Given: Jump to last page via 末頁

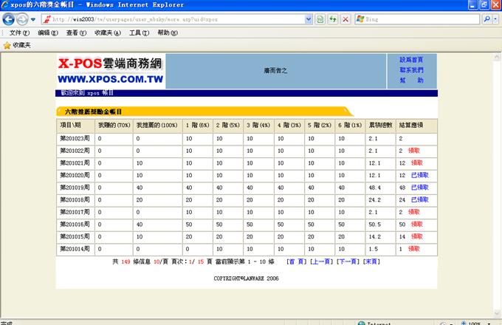Looking at the screenshot, I should point(372,261).
